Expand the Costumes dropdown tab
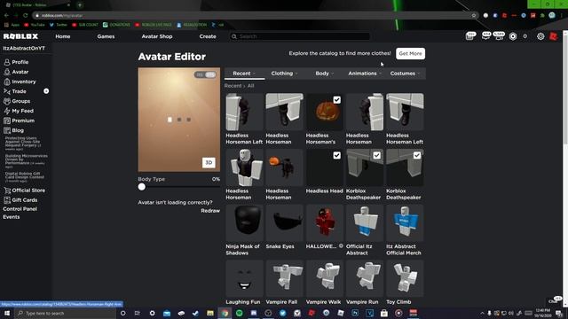This screenshot has width=568, height=319. tap(405, 74)
